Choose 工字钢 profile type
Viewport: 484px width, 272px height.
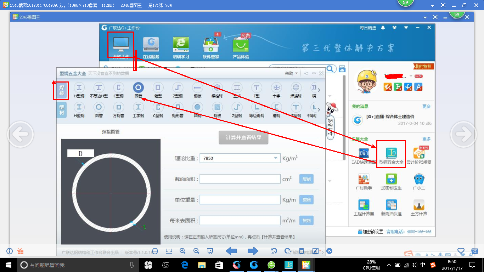tap(138, 110)
